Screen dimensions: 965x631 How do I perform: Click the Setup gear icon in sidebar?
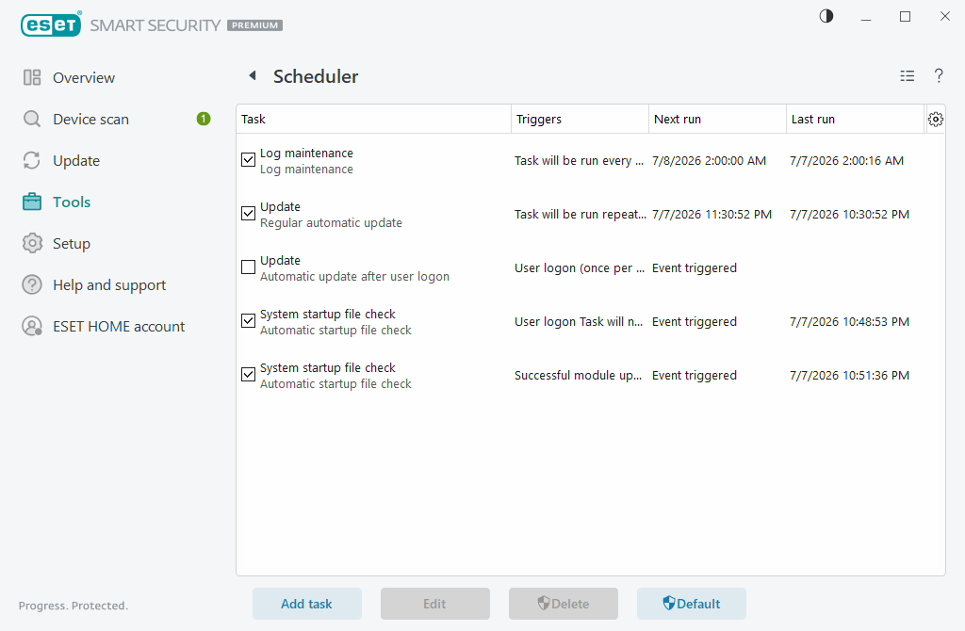pos(32,244)
